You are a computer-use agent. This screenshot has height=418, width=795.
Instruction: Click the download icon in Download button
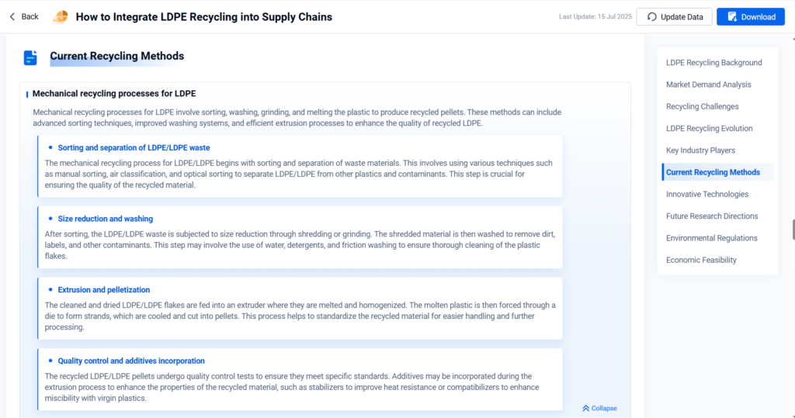(x=732, y=17)
